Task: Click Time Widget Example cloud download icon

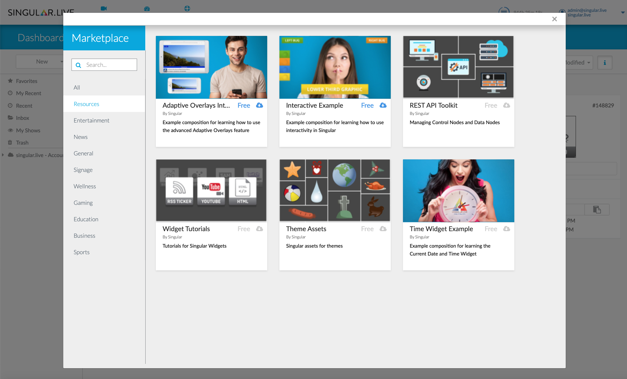Action: pos(507,229)
